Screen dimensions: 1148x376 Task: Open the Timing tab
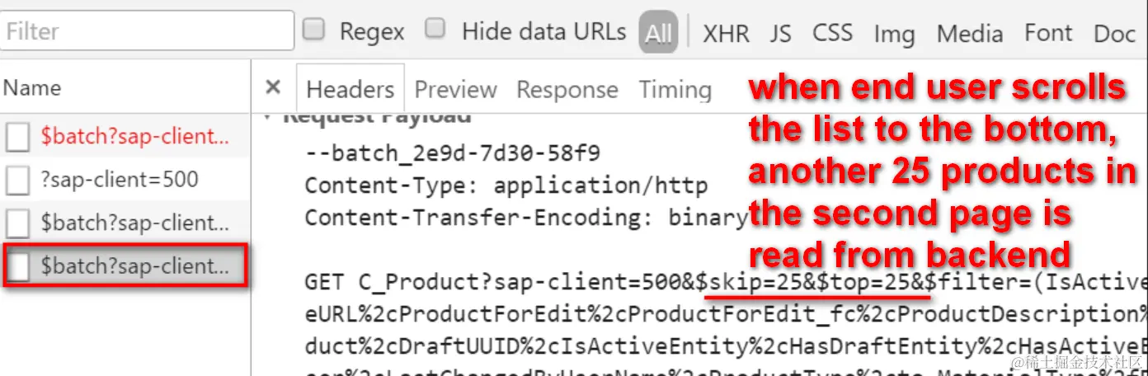[675, 89]
